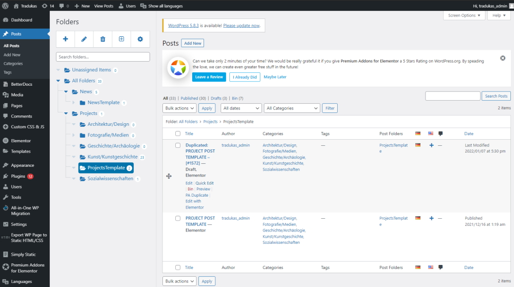Delete folder with the trash icon
Image resolution: width=514 pixels, height=287 pixels.
pos(103,39)
